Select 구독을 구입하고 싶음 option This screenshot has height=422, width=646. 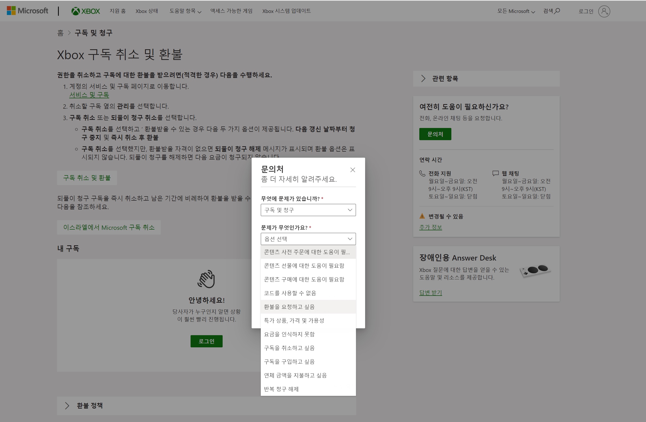click(308, 362)
